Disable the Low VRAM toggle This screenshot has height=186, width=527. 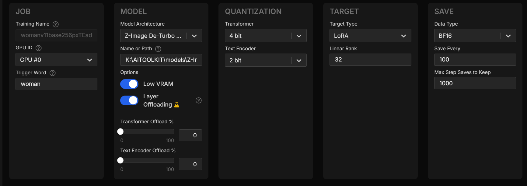(x=129, y=84)
